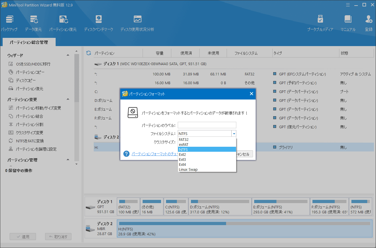376x248 pixels.
Task: Choose NTFSをFATに変換 in sidebar
Action: tap(26, 141)
